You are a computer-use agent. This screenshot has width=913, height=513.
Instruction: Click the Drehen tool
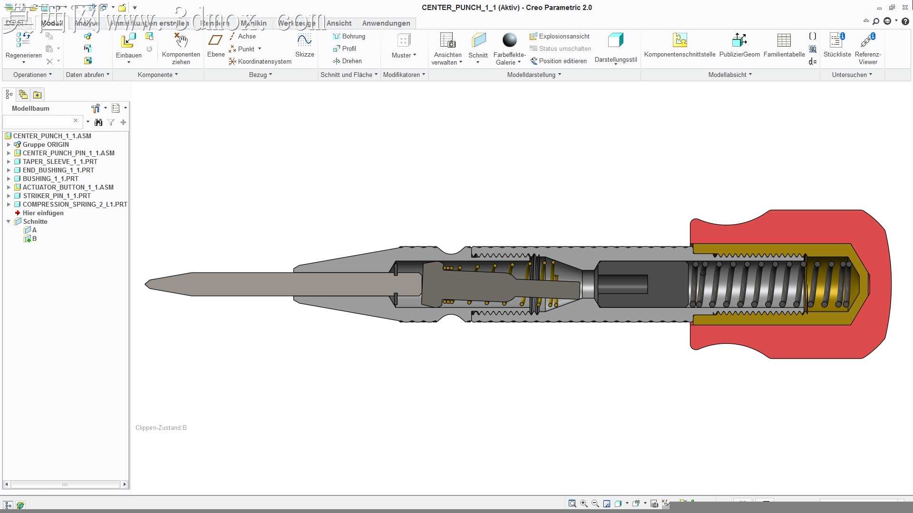(348, 61)
